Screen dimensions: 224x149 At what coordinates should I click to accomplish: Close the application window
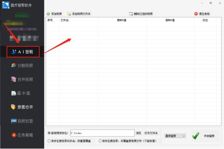tap(220, 3)
